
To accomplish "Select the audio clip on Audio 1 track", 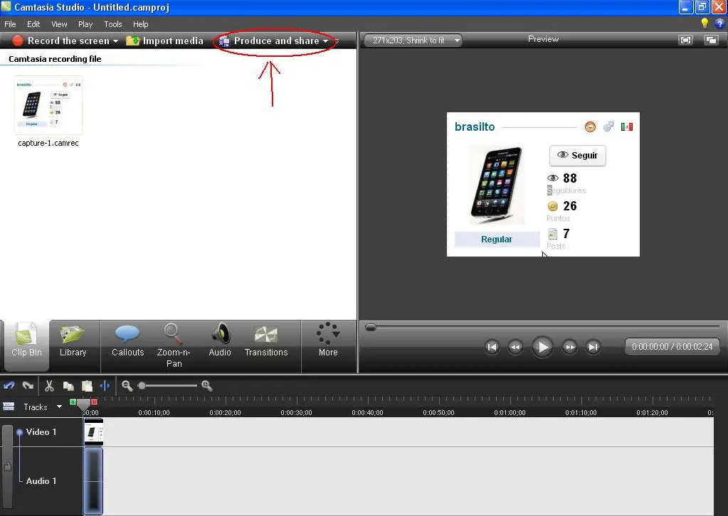I will click(x=93, y=480).
